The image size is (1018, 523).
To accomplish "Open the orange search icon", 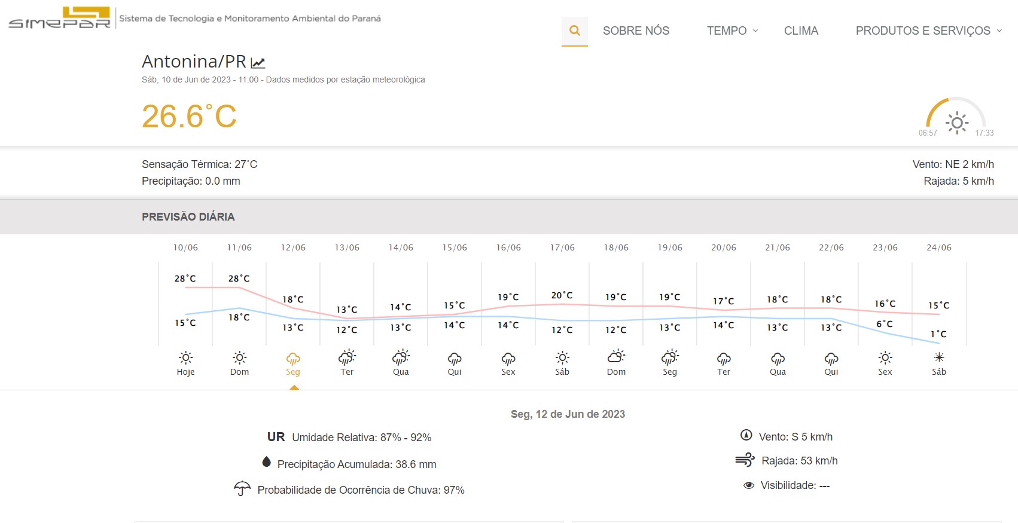I will [575, 30].
